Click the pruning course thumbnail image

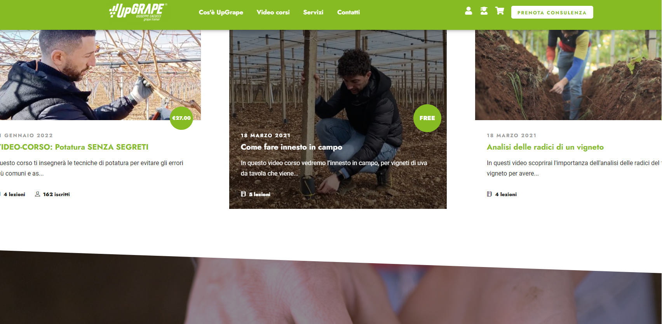(x=100, y=75)
